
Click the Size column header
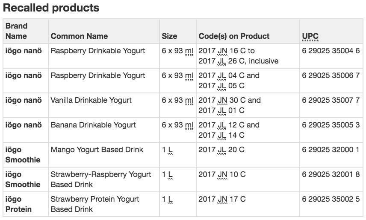[169, 36]
